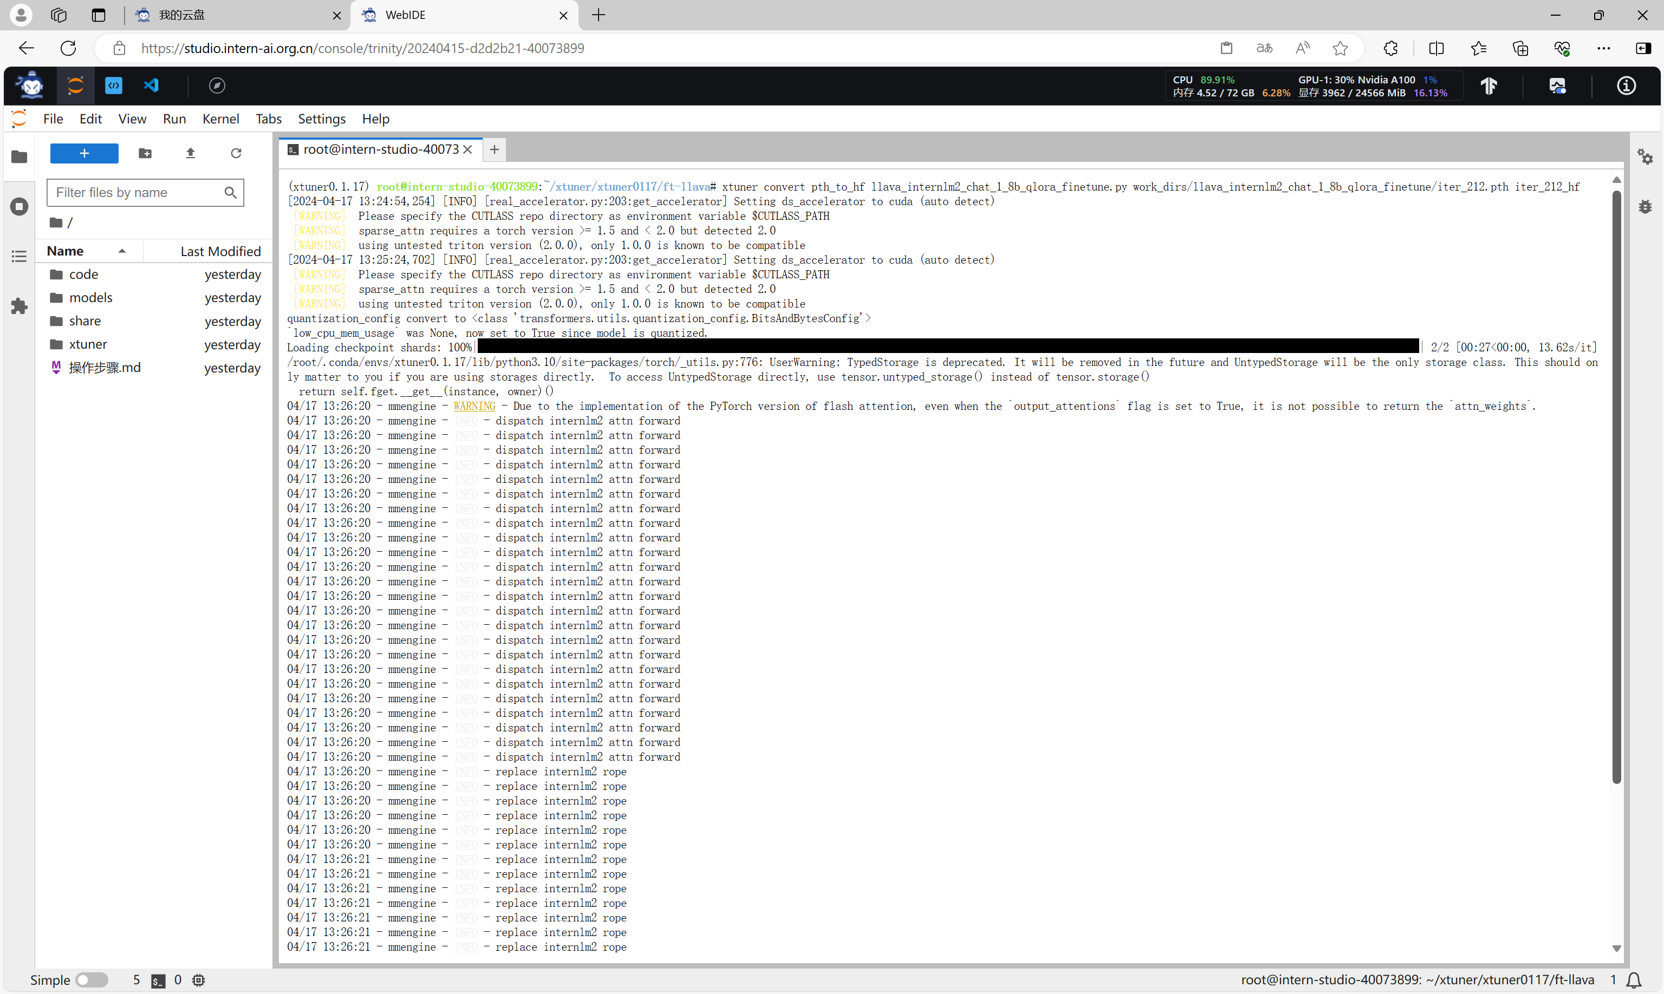The width and height of the screenshot is (1664, 994).
Task: Click the WARNING link in mmengine log line
Action: (474, 406)
